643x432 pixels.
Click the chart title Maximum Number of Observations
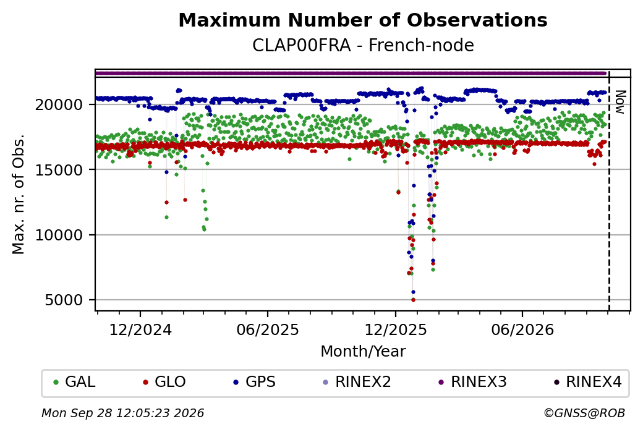pos(363,20)
